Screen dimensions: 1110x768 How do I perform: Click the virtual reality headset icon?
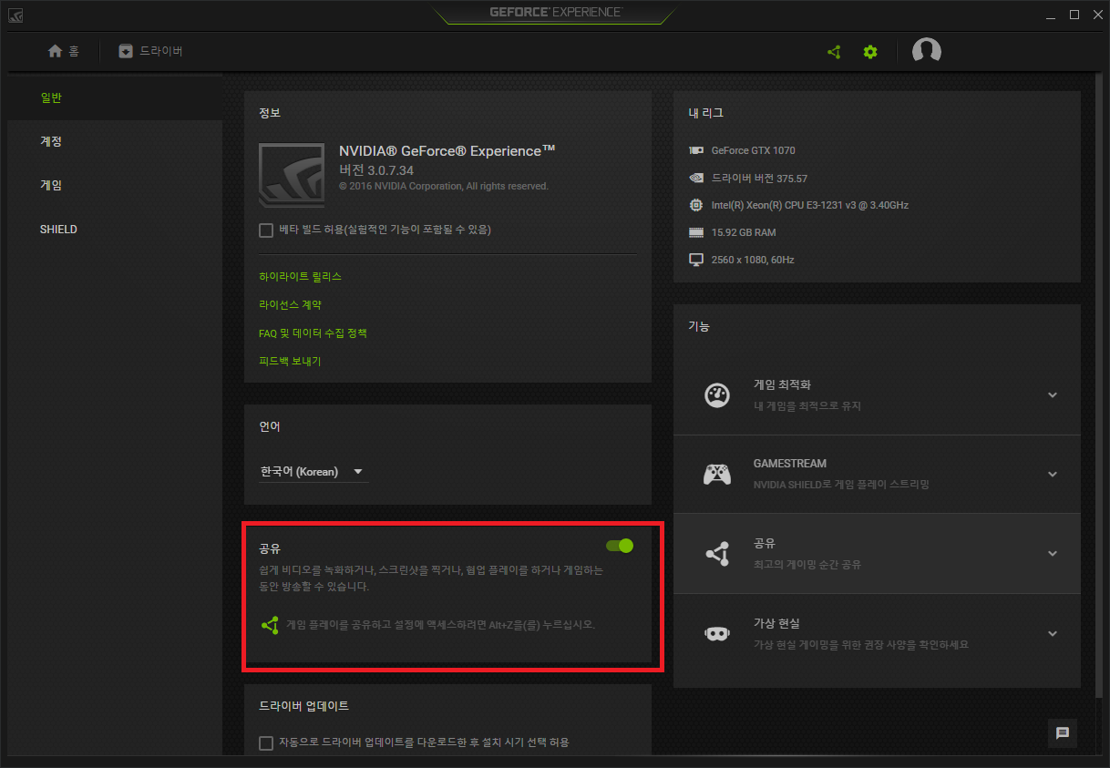coord(717,633)
